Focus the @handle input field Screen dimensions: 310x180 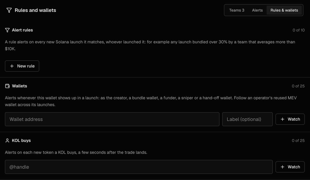click(x=139, y=167)
